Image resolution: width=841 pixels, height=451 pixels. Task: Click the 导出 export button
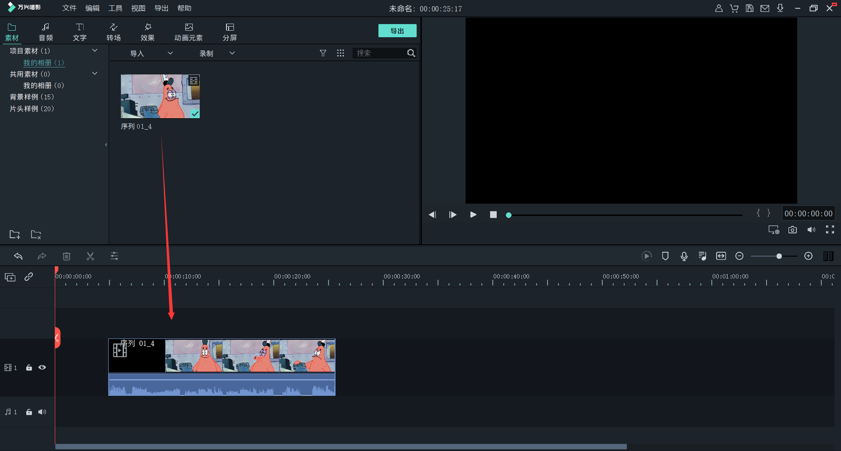tap(397, 31)
